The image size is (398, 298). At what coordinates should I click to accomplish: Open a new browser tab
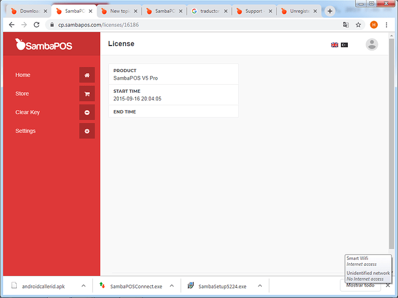coord(330,11)
